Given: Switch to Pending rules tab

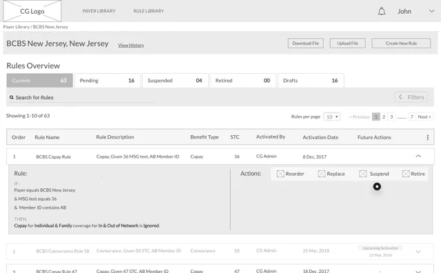Looking at the screenshot, I should pos(107,81).
